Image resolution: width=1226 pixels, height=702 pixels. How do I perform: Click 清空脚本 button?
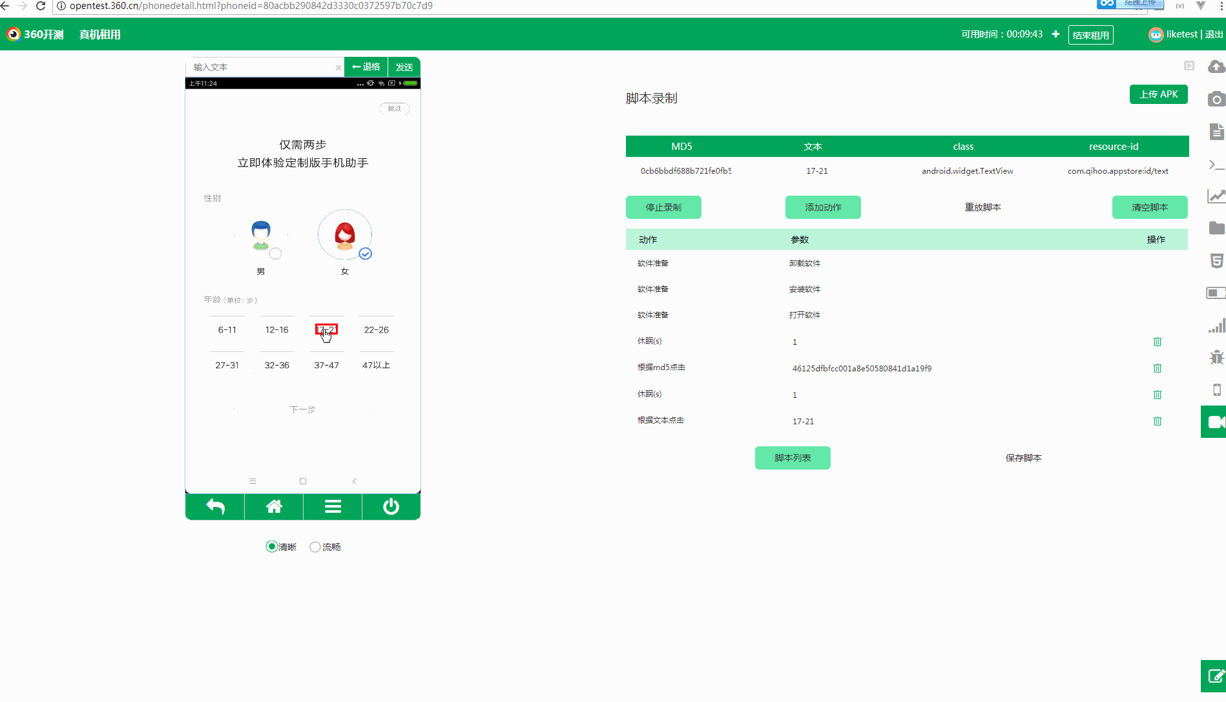(x=1150, y=207)
